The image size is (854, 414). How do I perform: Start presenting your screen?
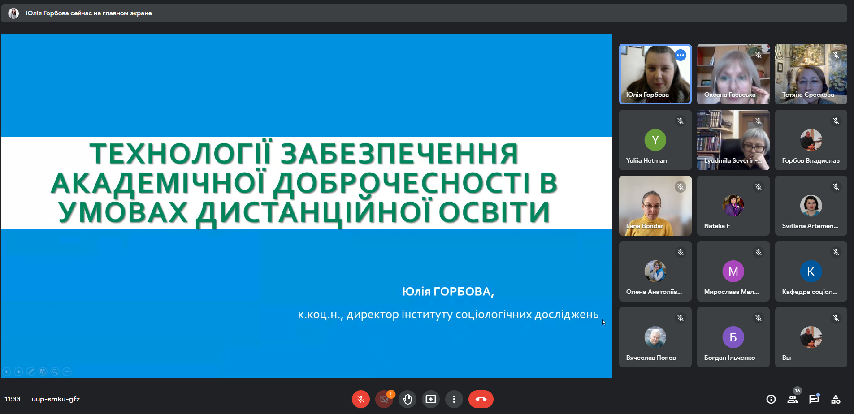430,399
